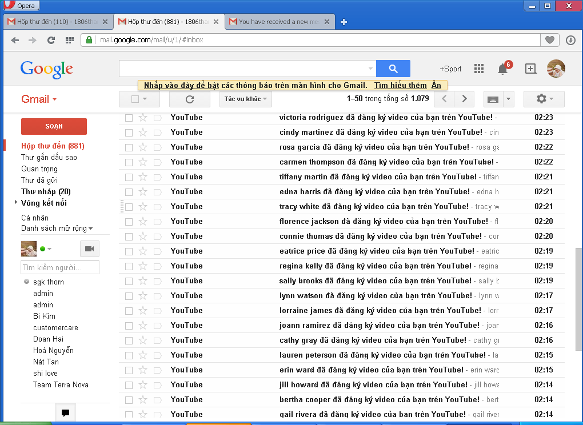Expand the Danh sách mở rộng list

57,228
